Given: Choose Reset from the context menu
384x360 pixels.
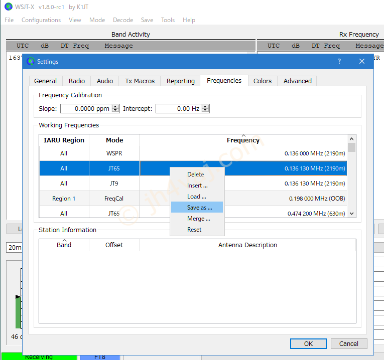Looking at the screenshot, I should (x=197, y=230).
